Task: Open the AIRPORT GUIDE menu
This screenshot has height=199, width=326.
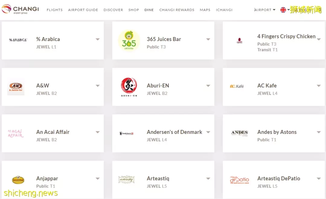Action: pos(83,10)
